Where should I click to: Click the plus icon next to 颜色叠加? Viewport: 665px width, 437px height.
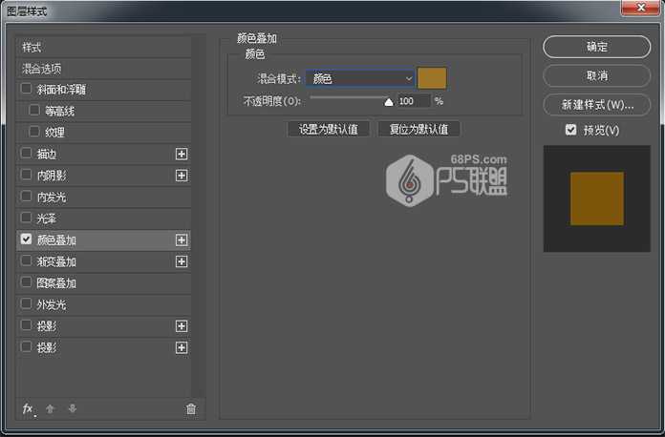tap(181, 240)
